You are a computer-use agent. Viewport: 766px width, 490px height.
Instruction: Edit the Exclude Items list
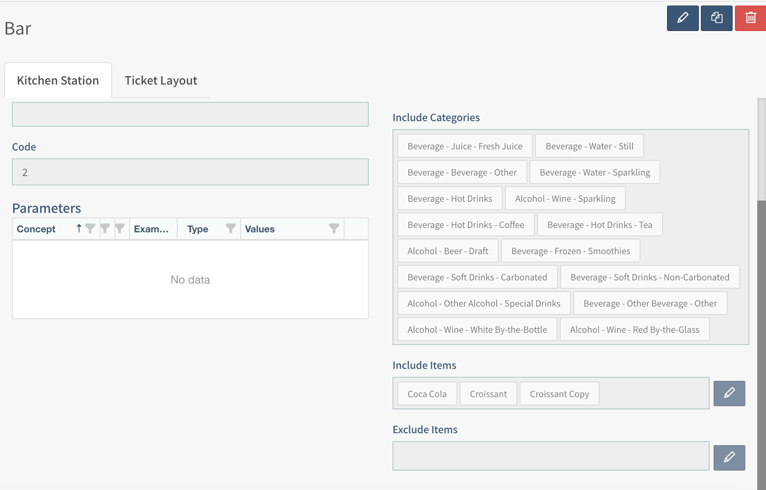pos(729,457)
